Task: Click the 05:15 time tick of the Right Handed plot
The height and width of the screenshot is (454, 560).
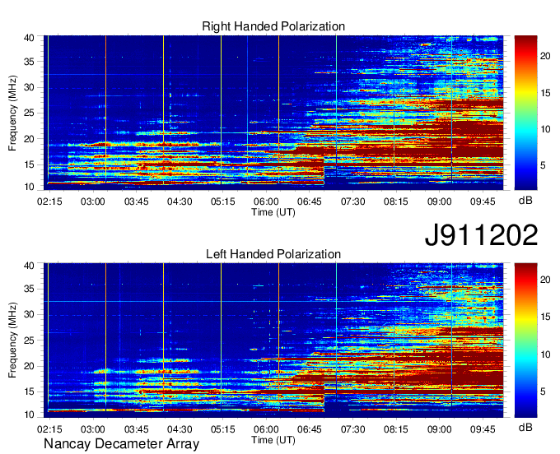Action: (223, 202)
